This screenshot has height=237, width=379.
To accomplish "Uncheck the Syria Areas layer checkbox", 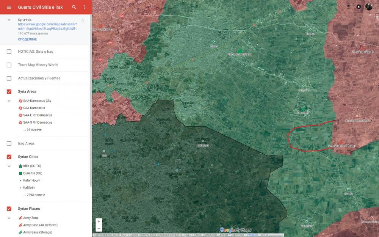I will pos(9,91).
